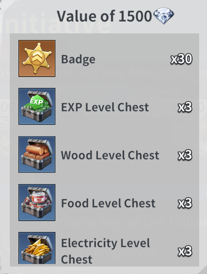Tap the x3 quantity beside EXP chest
This screenshot has height=274, width=207.
(185, 107)
